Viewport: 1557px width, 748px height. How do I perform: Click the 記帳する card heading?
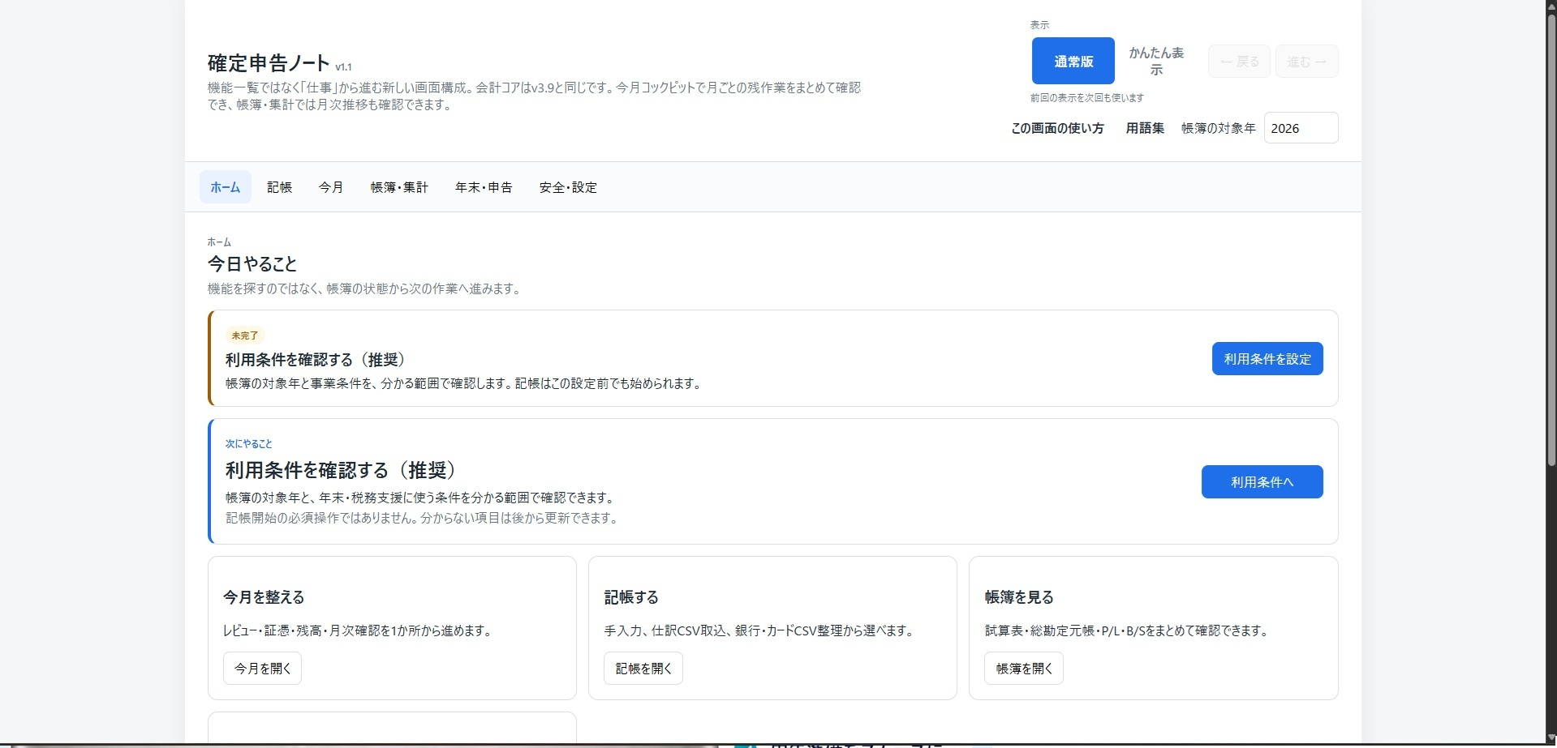[x=631, y=597]
